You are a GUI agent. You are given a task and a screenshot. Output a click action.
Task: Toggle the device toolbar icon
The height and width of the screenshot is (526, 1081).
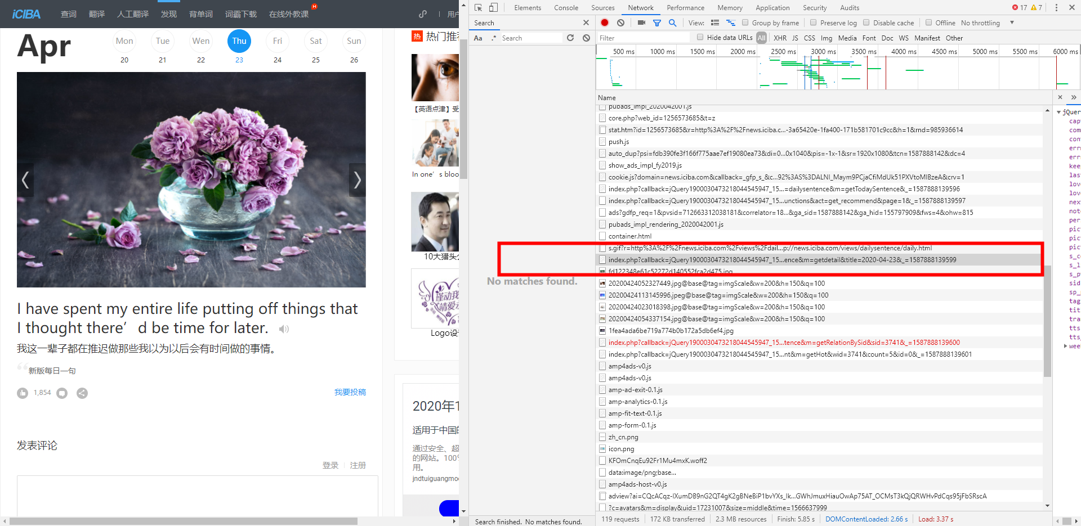[493, 7]
